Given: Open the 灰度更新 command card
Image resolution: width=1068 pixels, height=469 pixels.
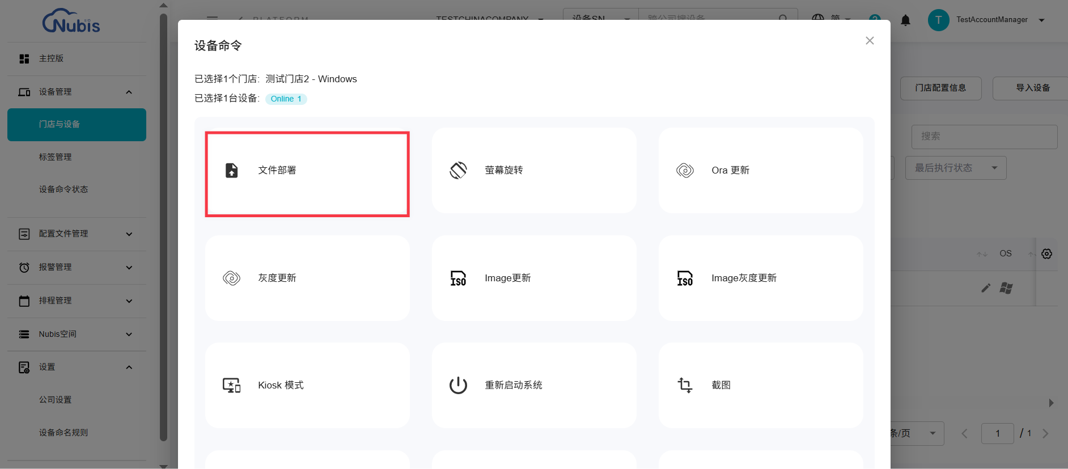Looking at the screenshot, I should 307,278.
